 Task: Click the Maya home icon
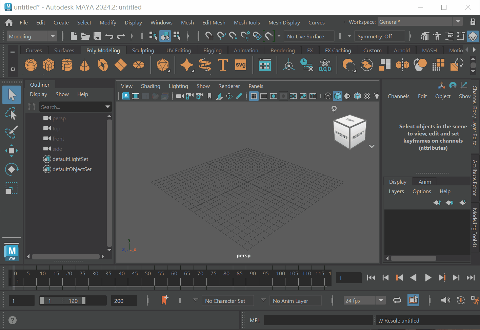(9, 22)
